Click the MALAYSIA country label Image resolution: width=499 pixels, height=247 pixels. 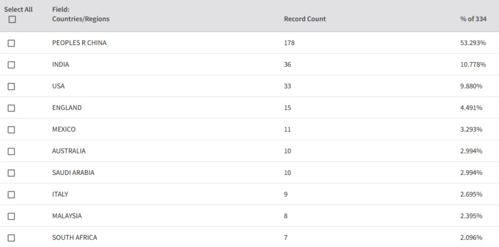[x=67, y=216]
